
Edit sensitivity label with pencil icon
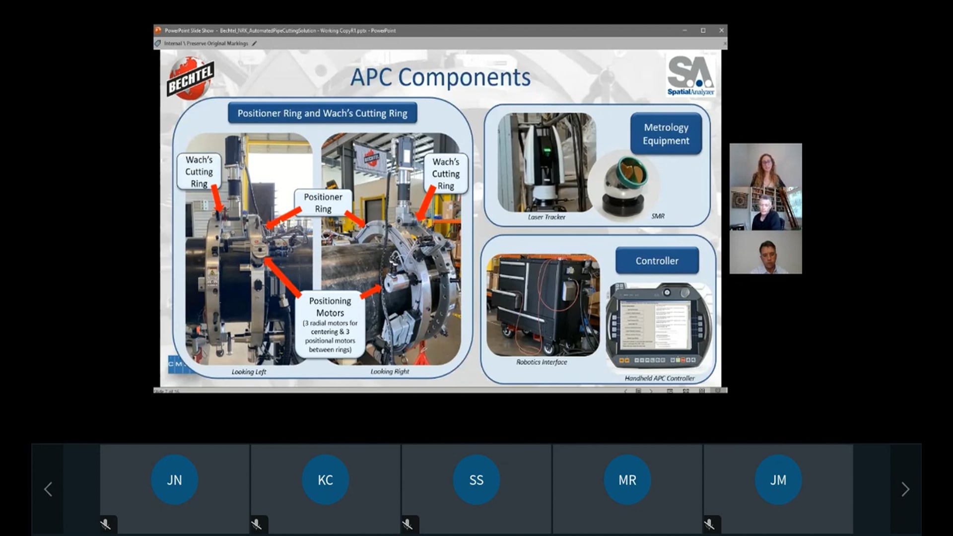[x=254, y=43]
